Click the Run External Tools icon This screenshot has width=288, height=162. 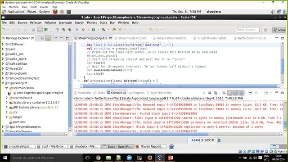[x=103, y=30]
